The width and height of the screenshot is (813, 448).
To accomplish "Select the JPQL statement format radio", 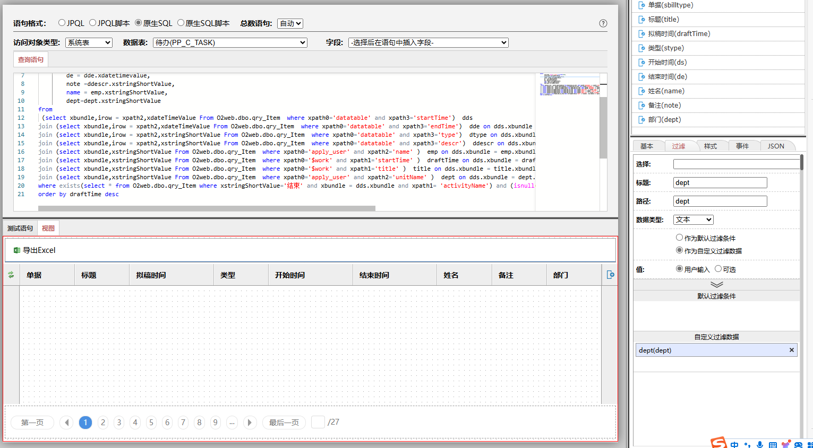I will (x=62, y=23).
